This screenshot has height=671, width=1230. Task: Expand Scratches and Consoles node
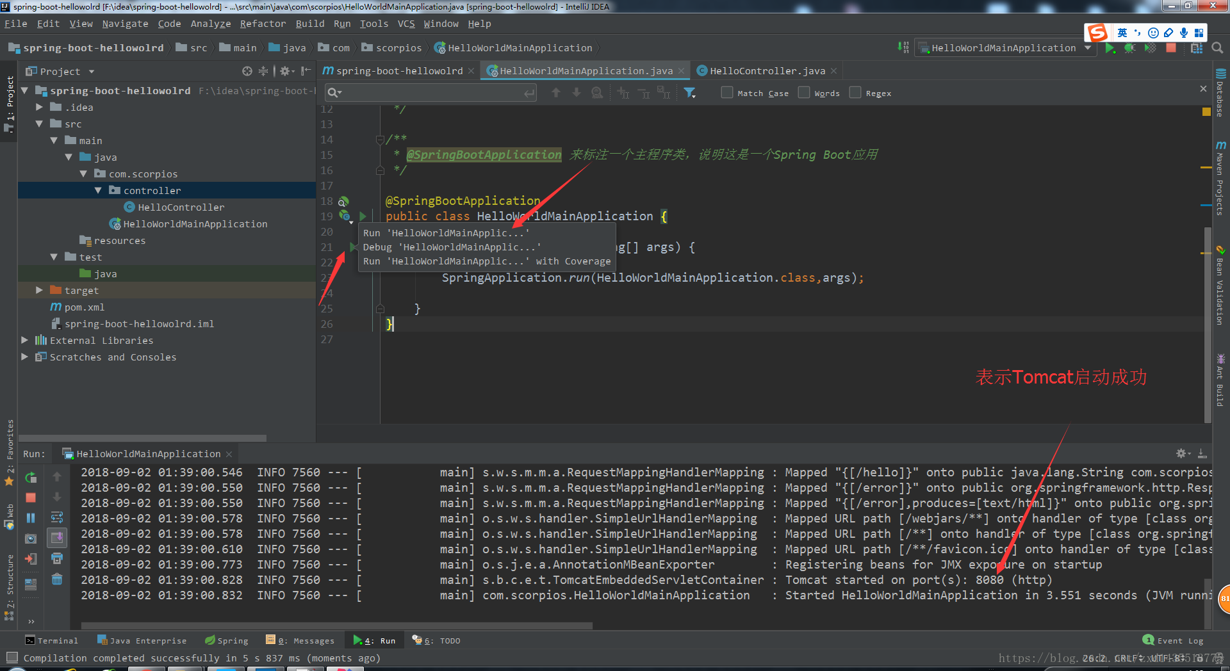pos(24,357)
